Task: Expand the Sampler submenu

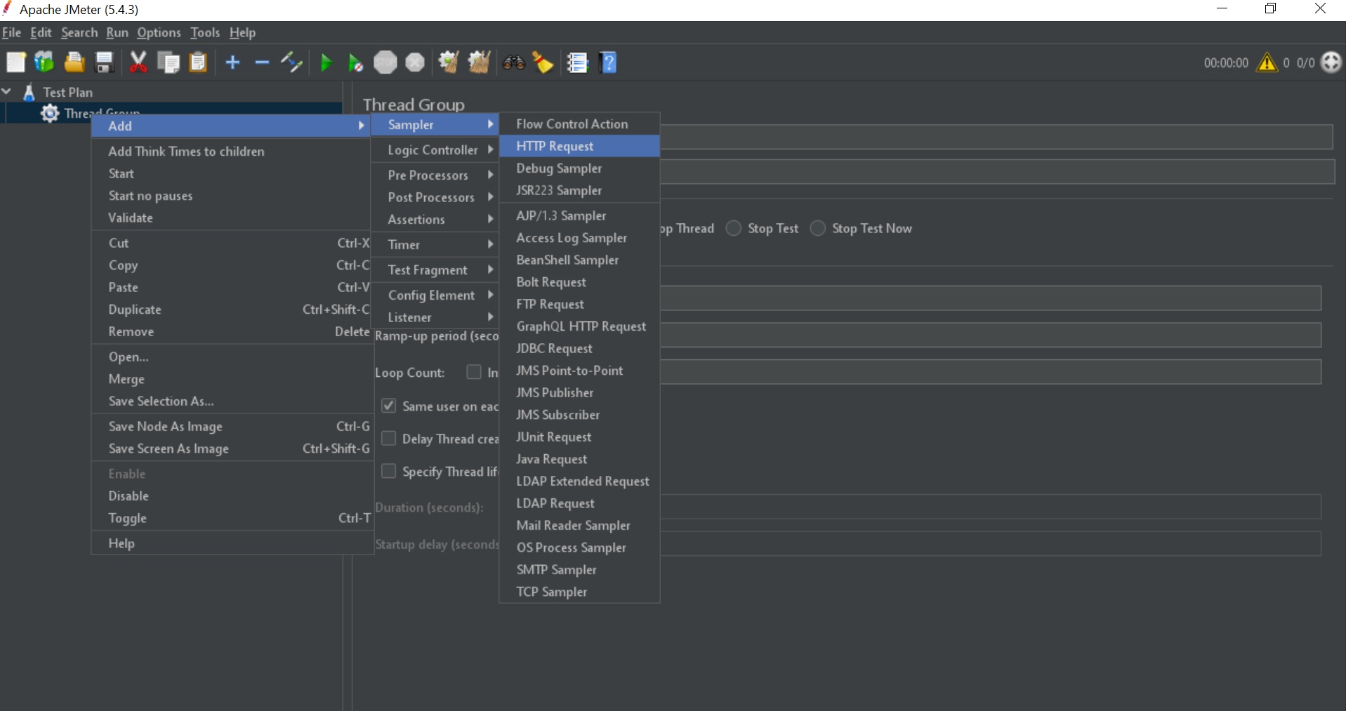Action: point(435,125)
